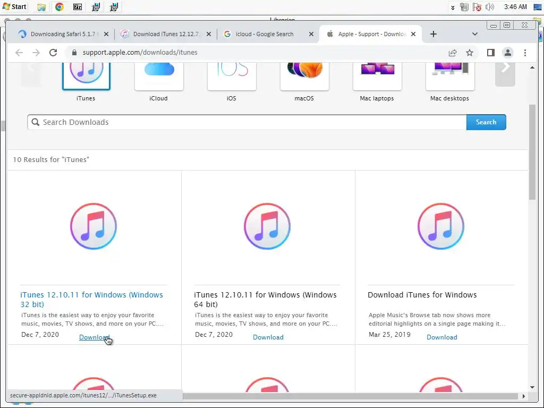Open Download iTunes for Windows title
Image resolution: width=544 pixels, height=408 pixels.
422,295
